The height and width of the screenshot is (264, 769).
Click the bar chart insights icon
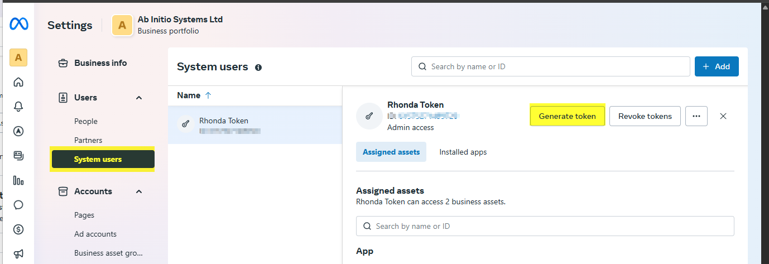(18, 180)
